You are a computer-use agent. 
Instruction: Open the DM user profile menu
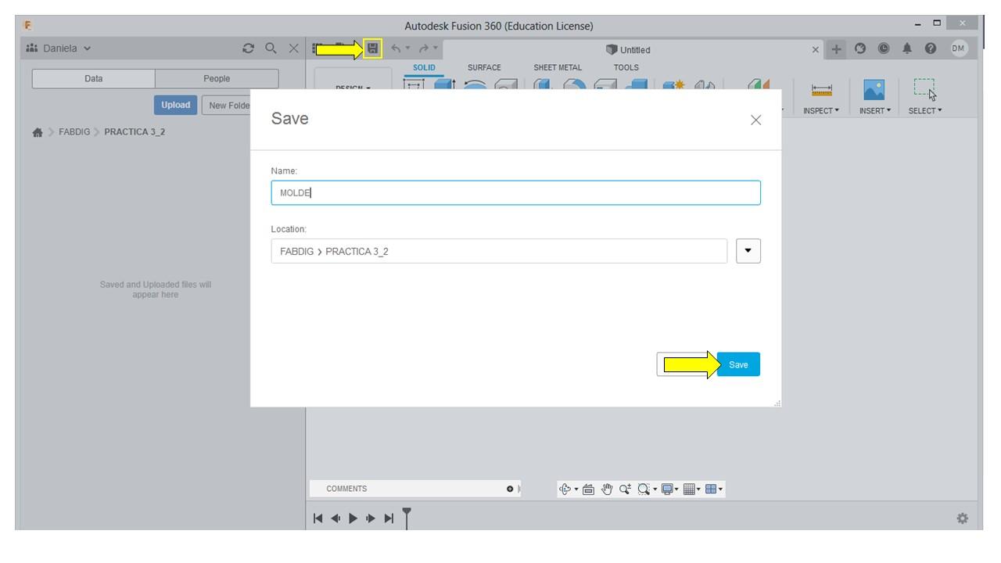click(959, 48)
